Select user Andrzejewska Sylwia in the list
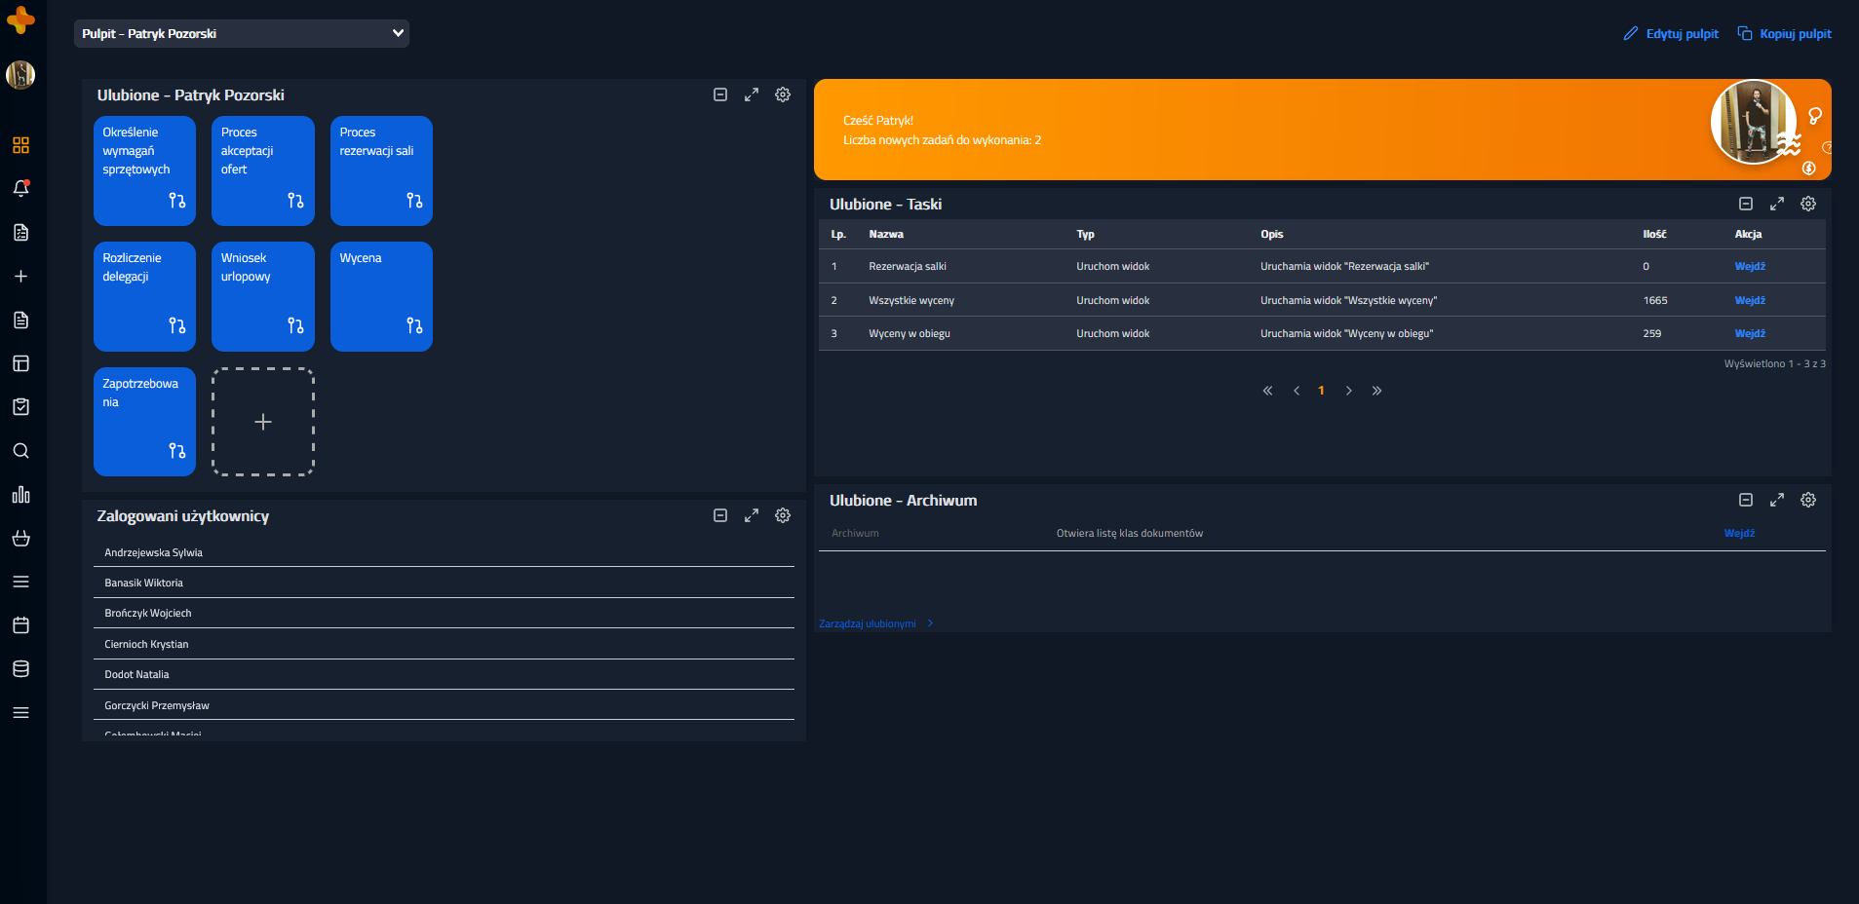This screenshot has height=904, width=1859. pyautogui.click(x=444, y=552)
